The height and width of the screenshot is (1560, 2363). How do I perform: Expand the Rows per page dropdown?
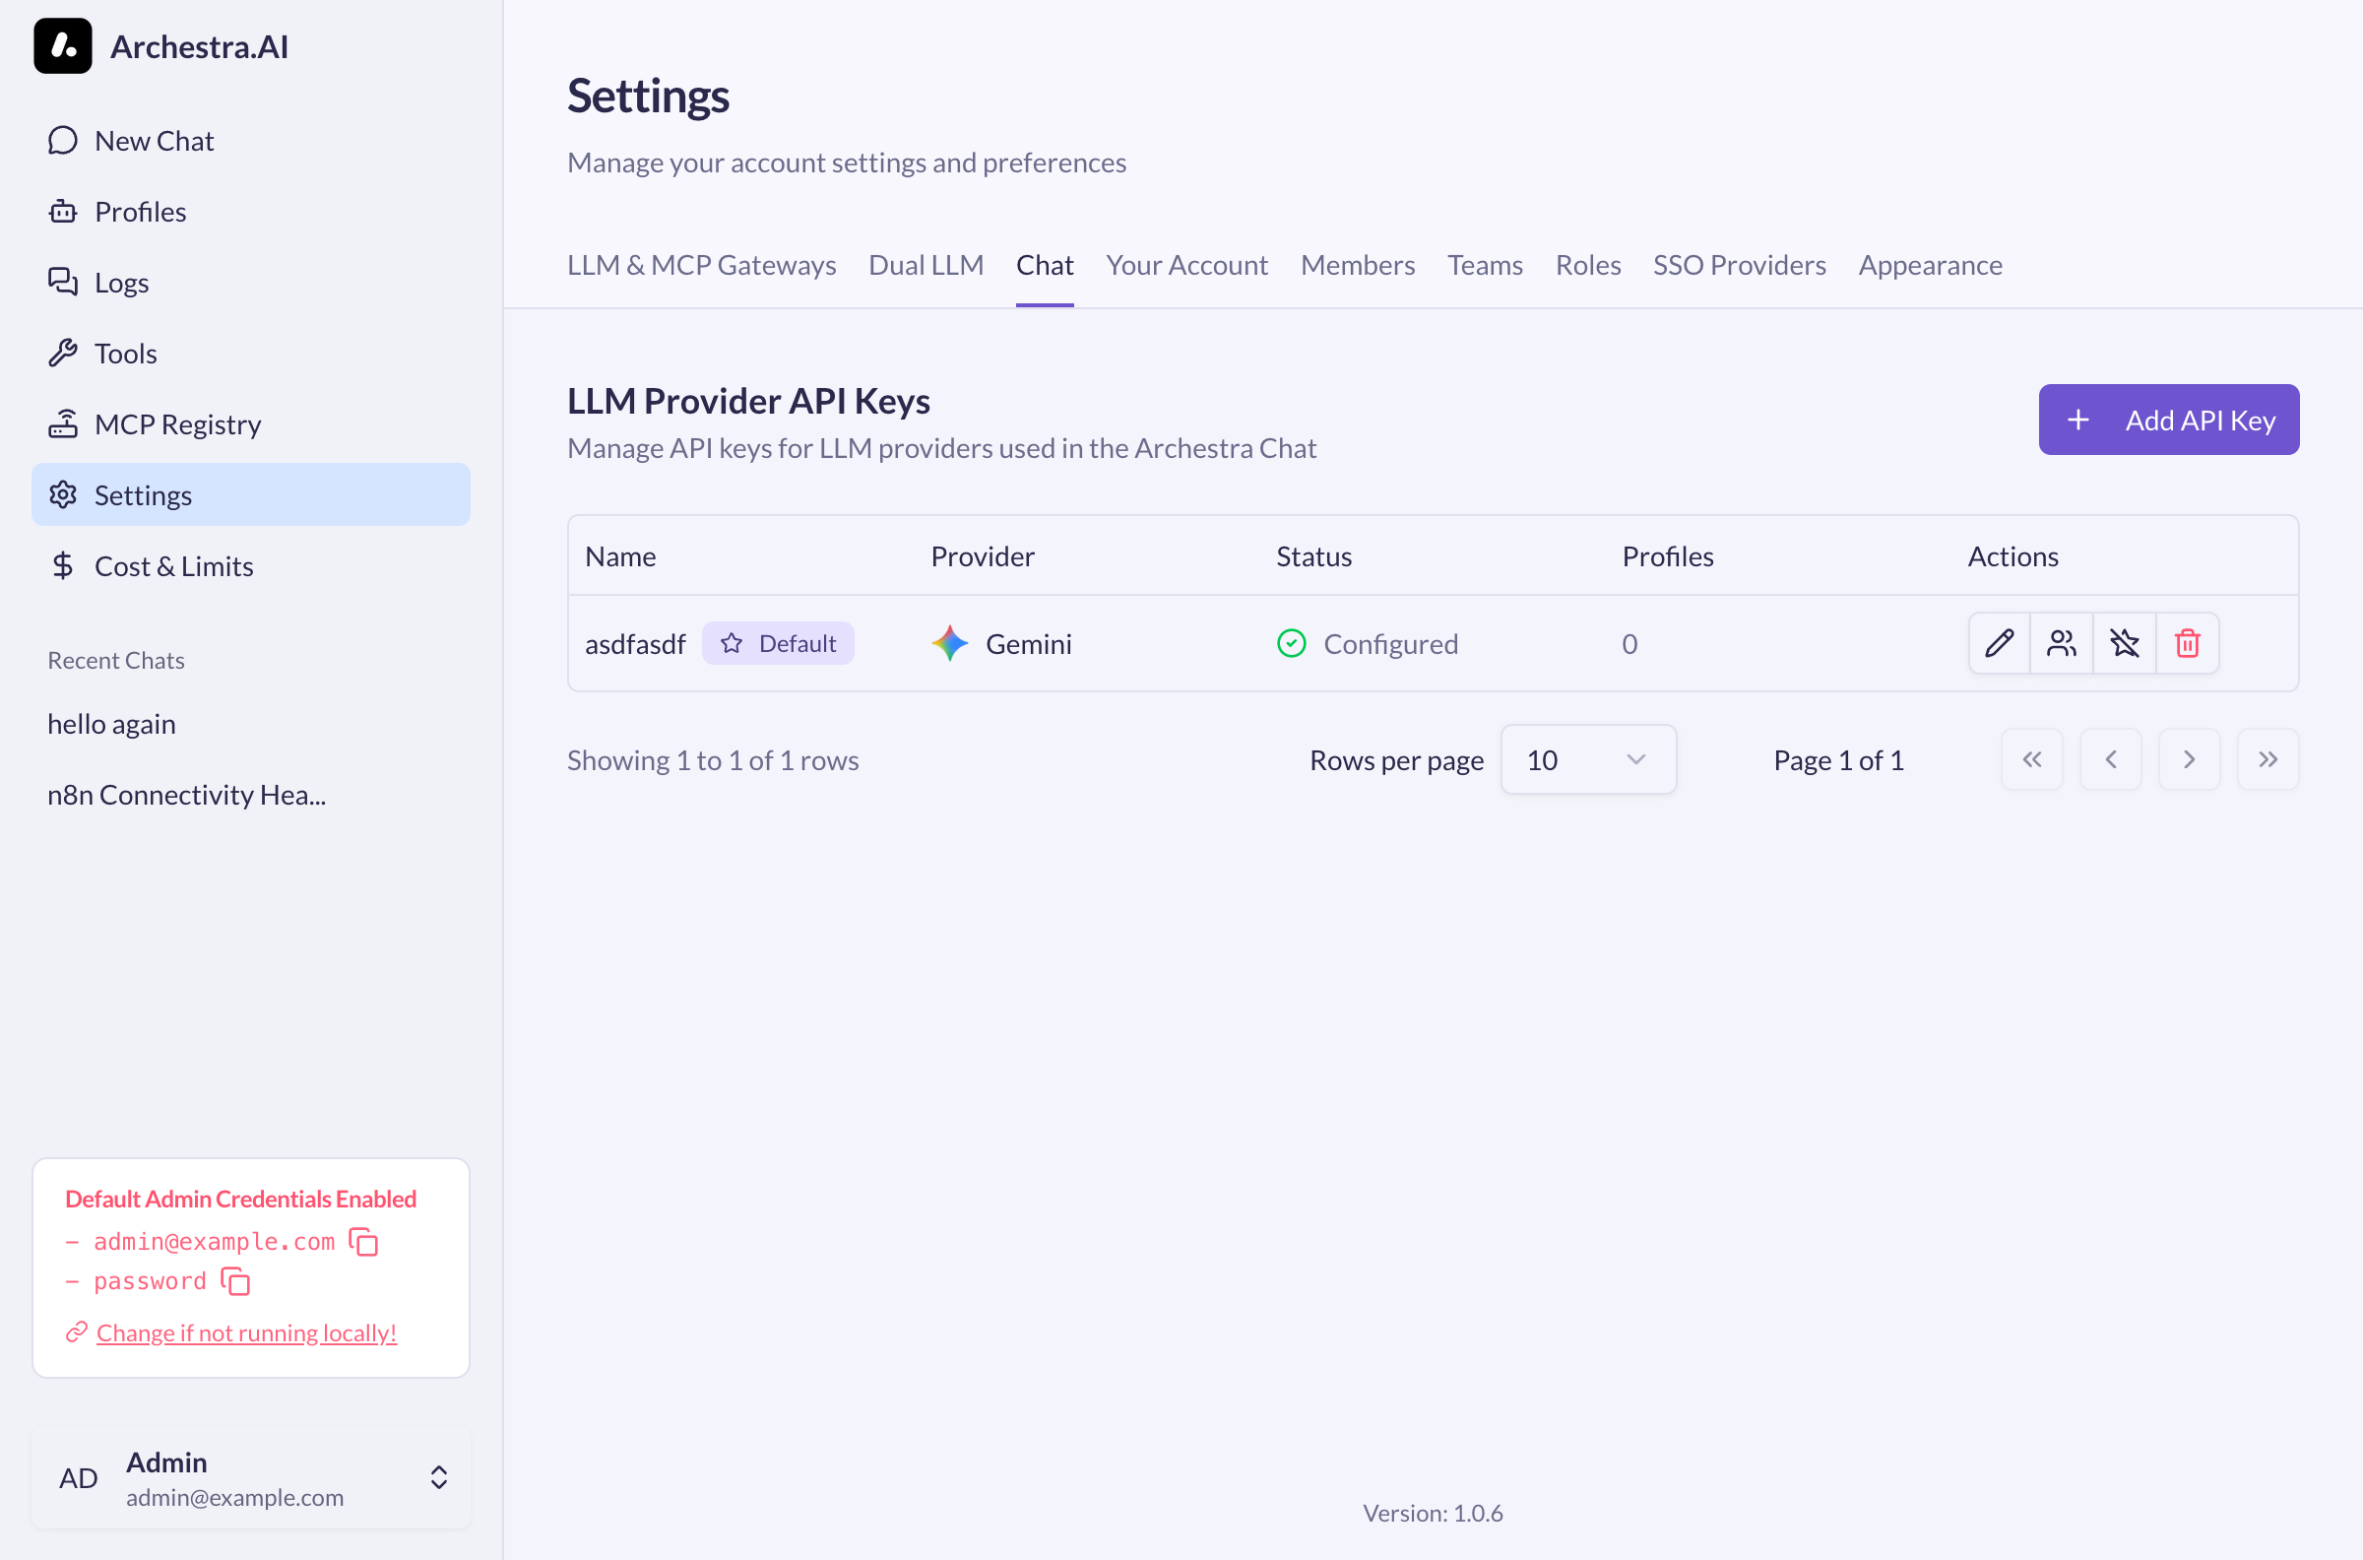pyautogui.click(x=1587, y=760)
